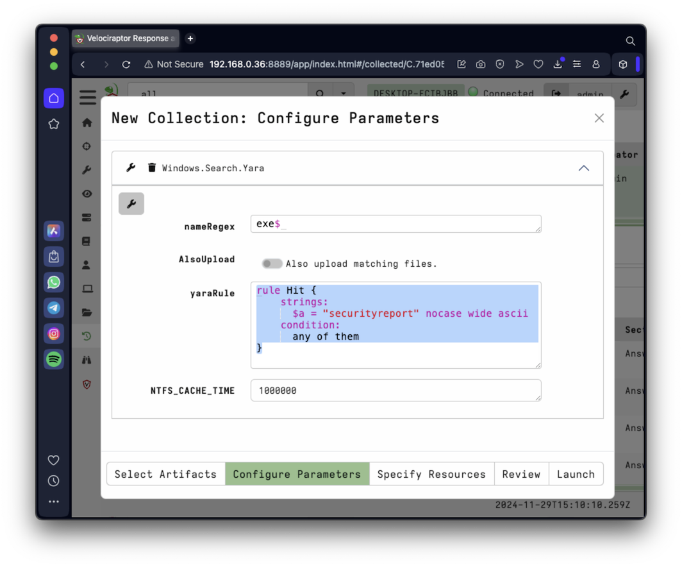The height and width of the screenshot is (567, 682).
Task: Click the NTFS_CACHE_TIME value field
Action: pyautogui.click(x=395, y=391)
